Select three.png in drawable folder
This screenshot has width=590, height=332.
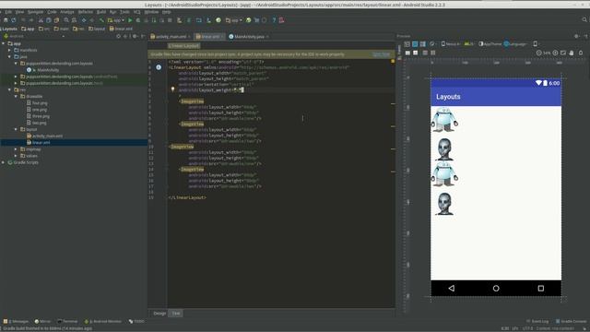[x=38, y=116]
